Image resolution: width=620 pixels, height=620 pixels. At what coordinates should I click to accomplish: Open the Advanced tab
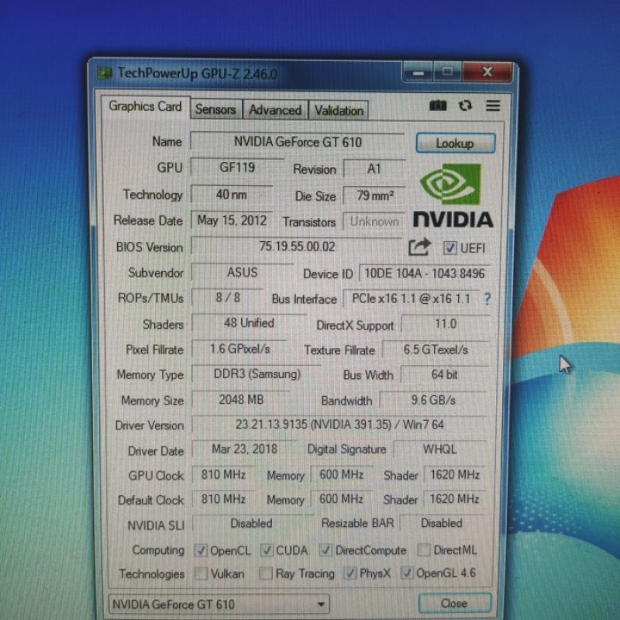click(275, 110)
